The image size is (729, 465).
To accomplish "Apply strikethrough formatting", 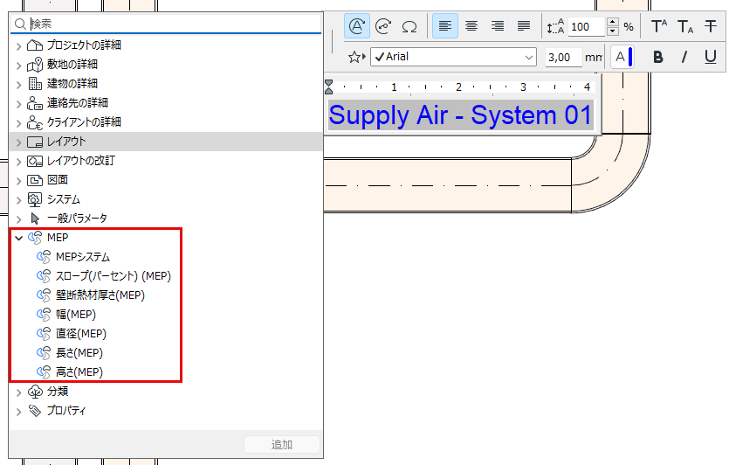I will click(x=710, y=26).
